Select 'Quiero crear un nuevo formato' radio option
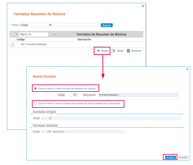The height and width of the screenshot is (165, 193). click(36, 88)
